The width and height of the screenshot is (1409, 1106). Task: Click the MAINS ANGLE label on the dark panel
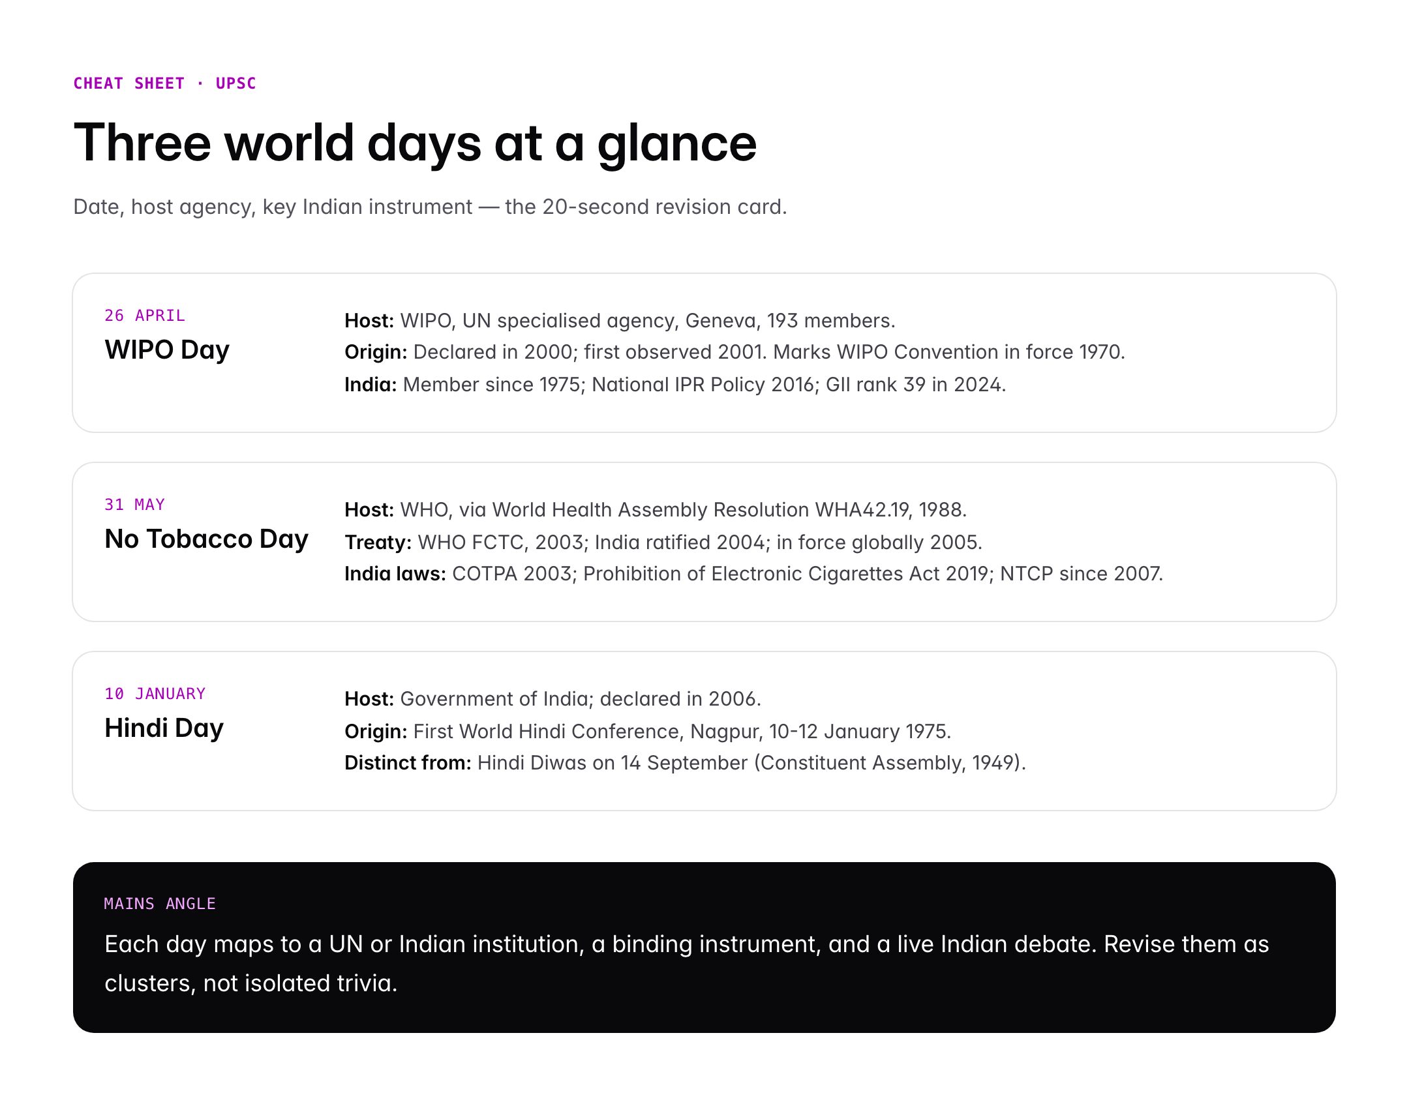tap(159, 903)
